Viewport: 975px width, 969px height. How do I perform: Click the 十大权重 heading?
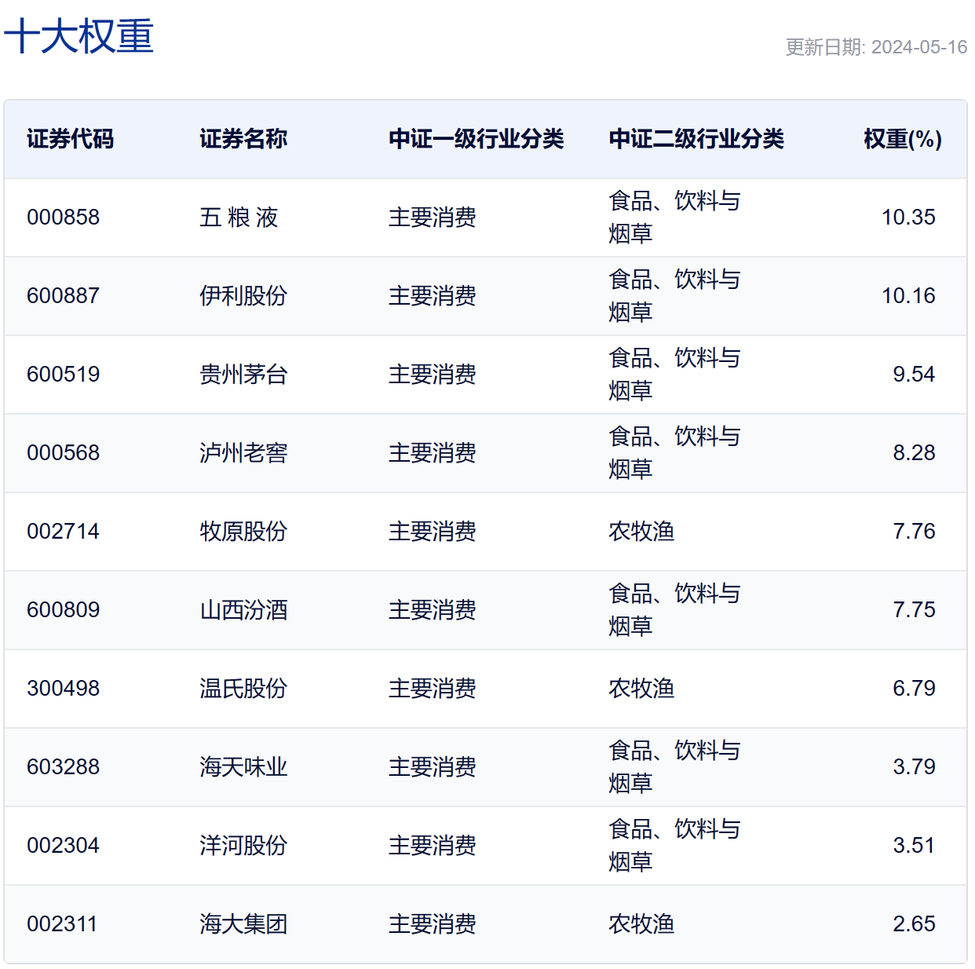tap(79, 37)
